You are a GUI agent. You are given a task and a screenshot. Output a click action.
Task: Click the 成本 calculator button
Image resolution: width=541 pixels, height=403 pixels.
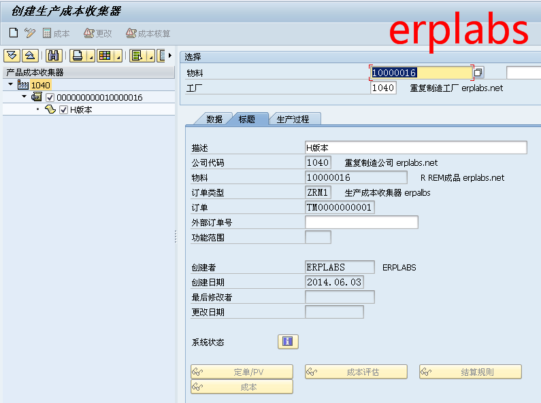click(x=56, y=33)
